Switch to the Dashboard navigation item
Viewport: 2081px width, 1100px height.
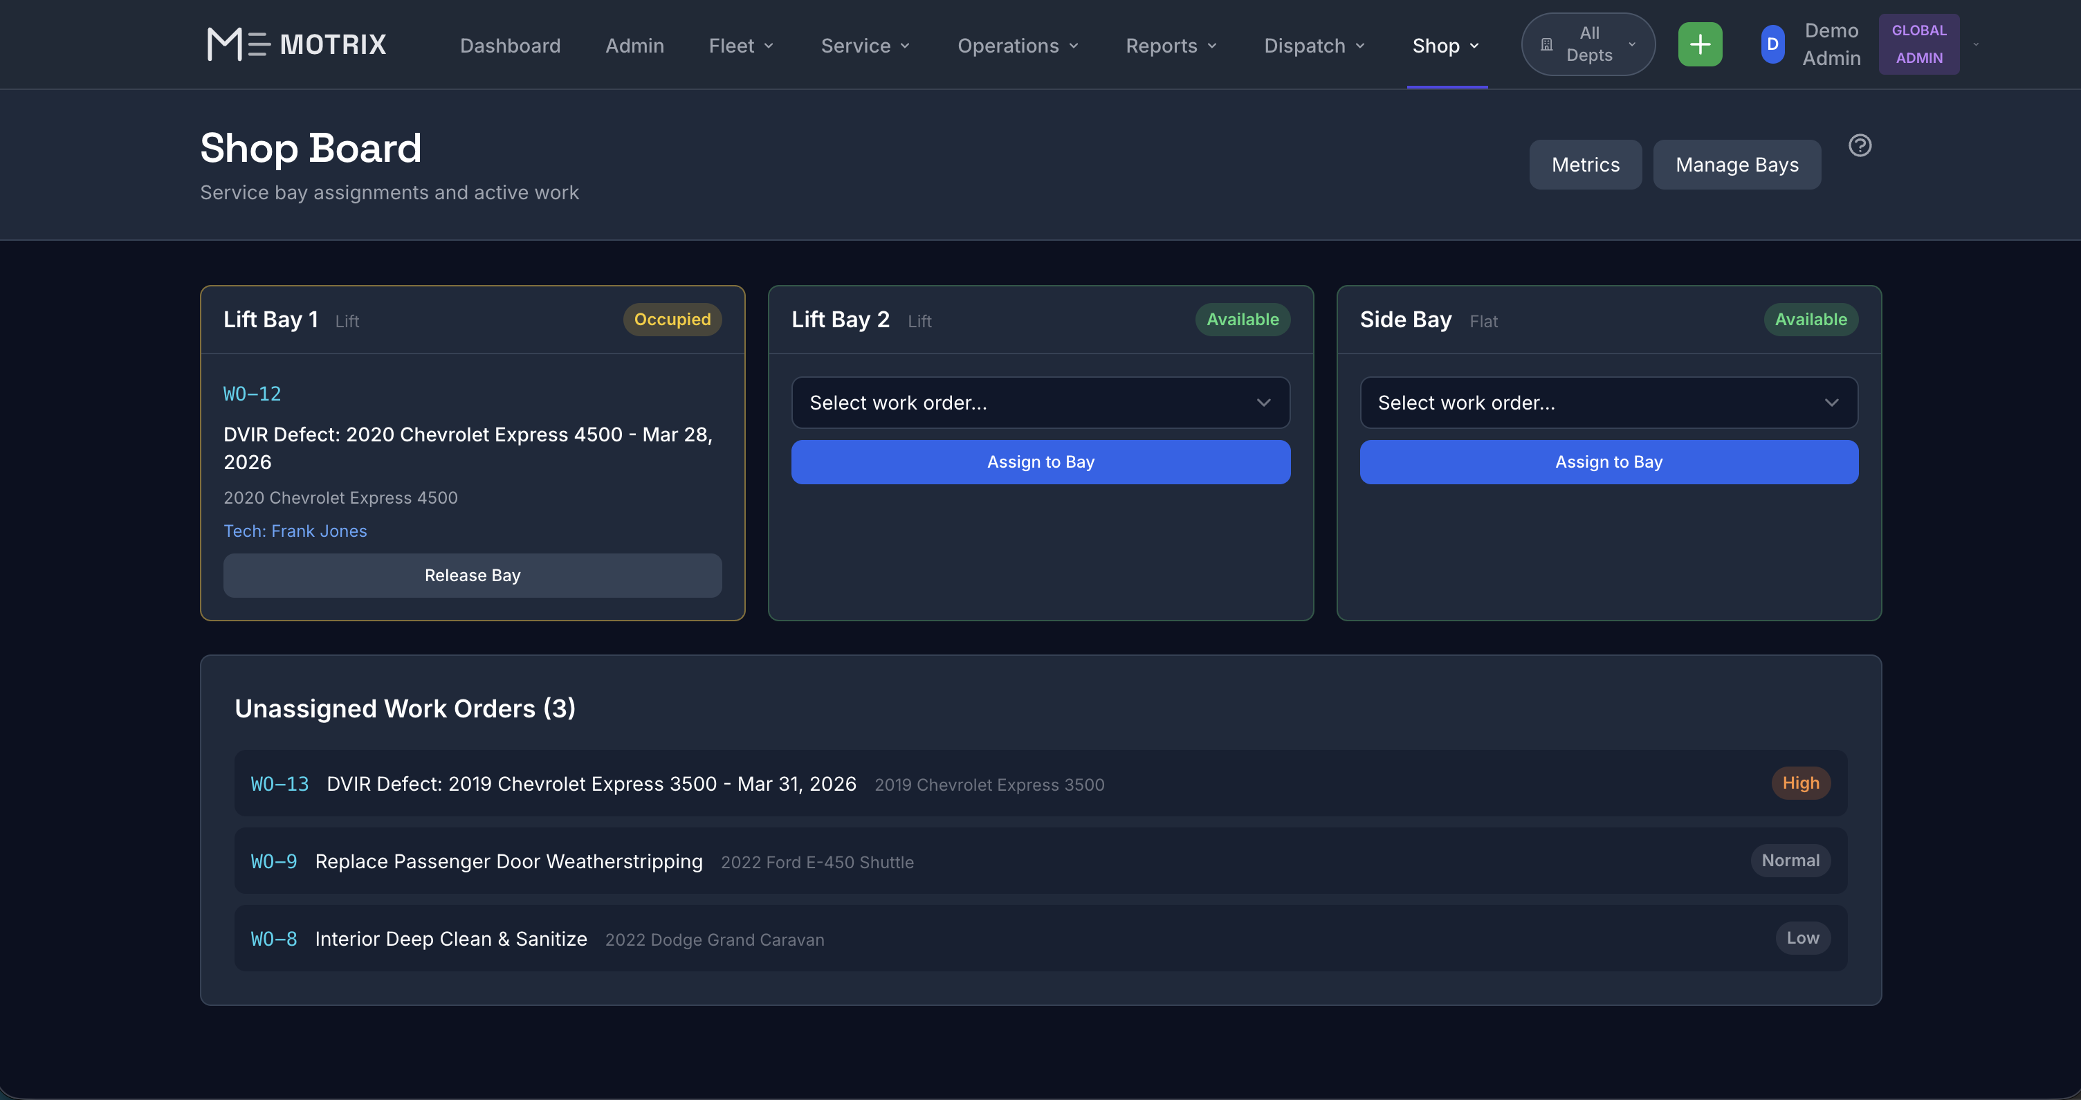510,45
